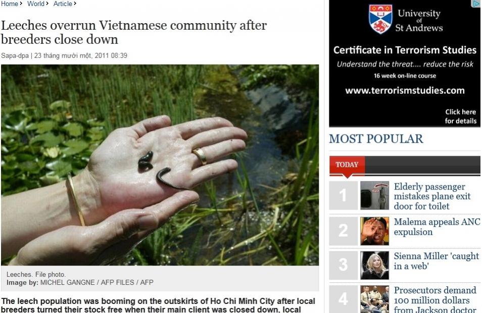Open "Sienna Miller 'caught in a web'" headline
This screenshot has width=482, height=313.
pos(436,261)
